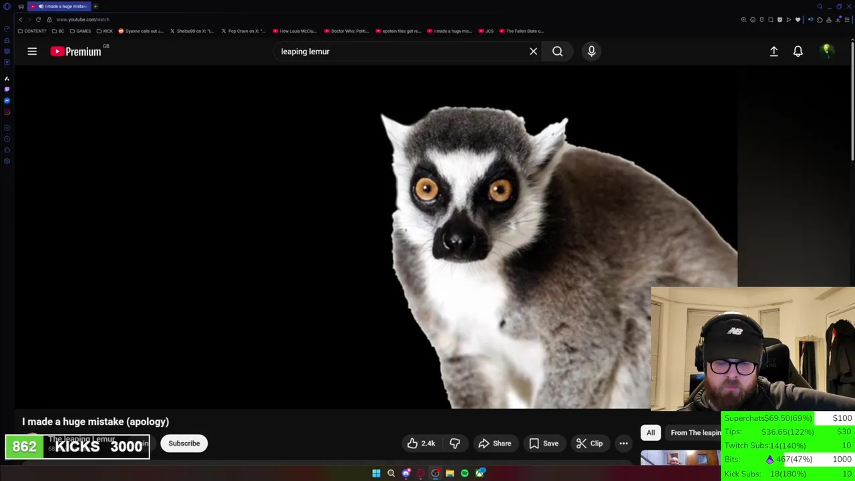The width and height of the screenshot is (855, 481).
Task: View site security lock info
Action: click(x=49, y=19)
